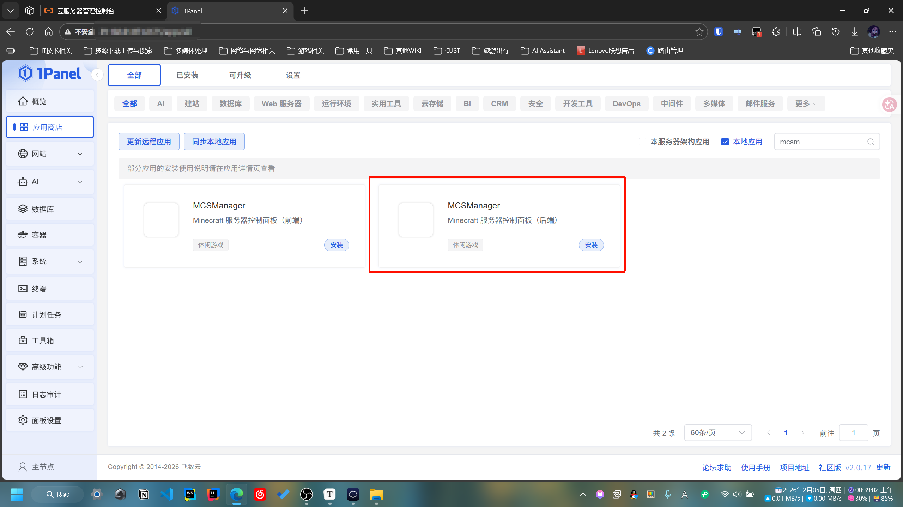The width and height of the screenshot is (903, 507).
Task: Open the Containers (容器) docker icon
Action: [23, 235]
